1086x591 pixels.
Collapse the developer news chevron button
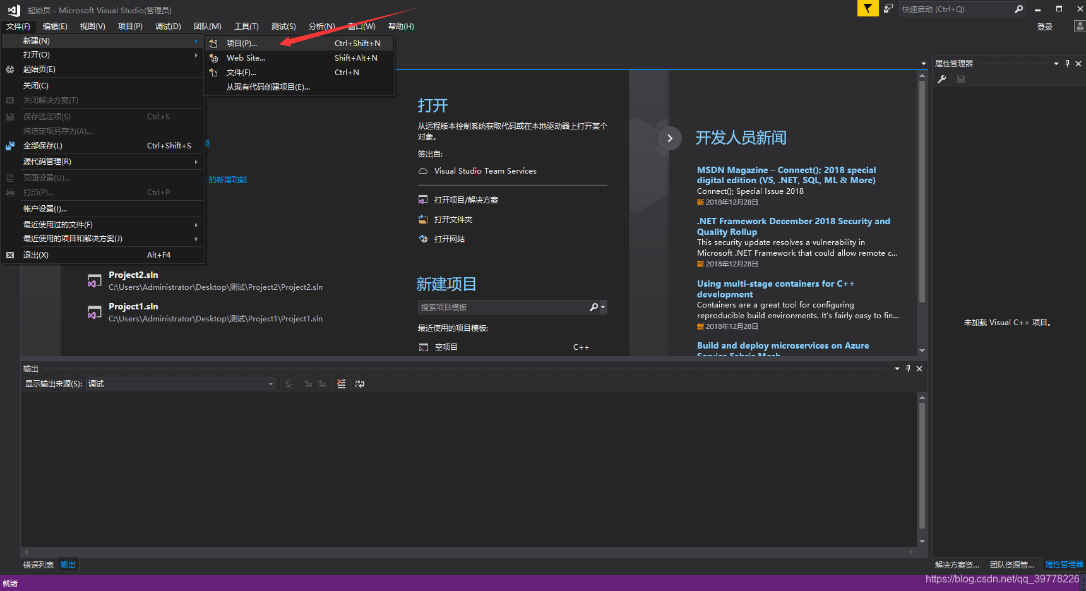point(670,138)
